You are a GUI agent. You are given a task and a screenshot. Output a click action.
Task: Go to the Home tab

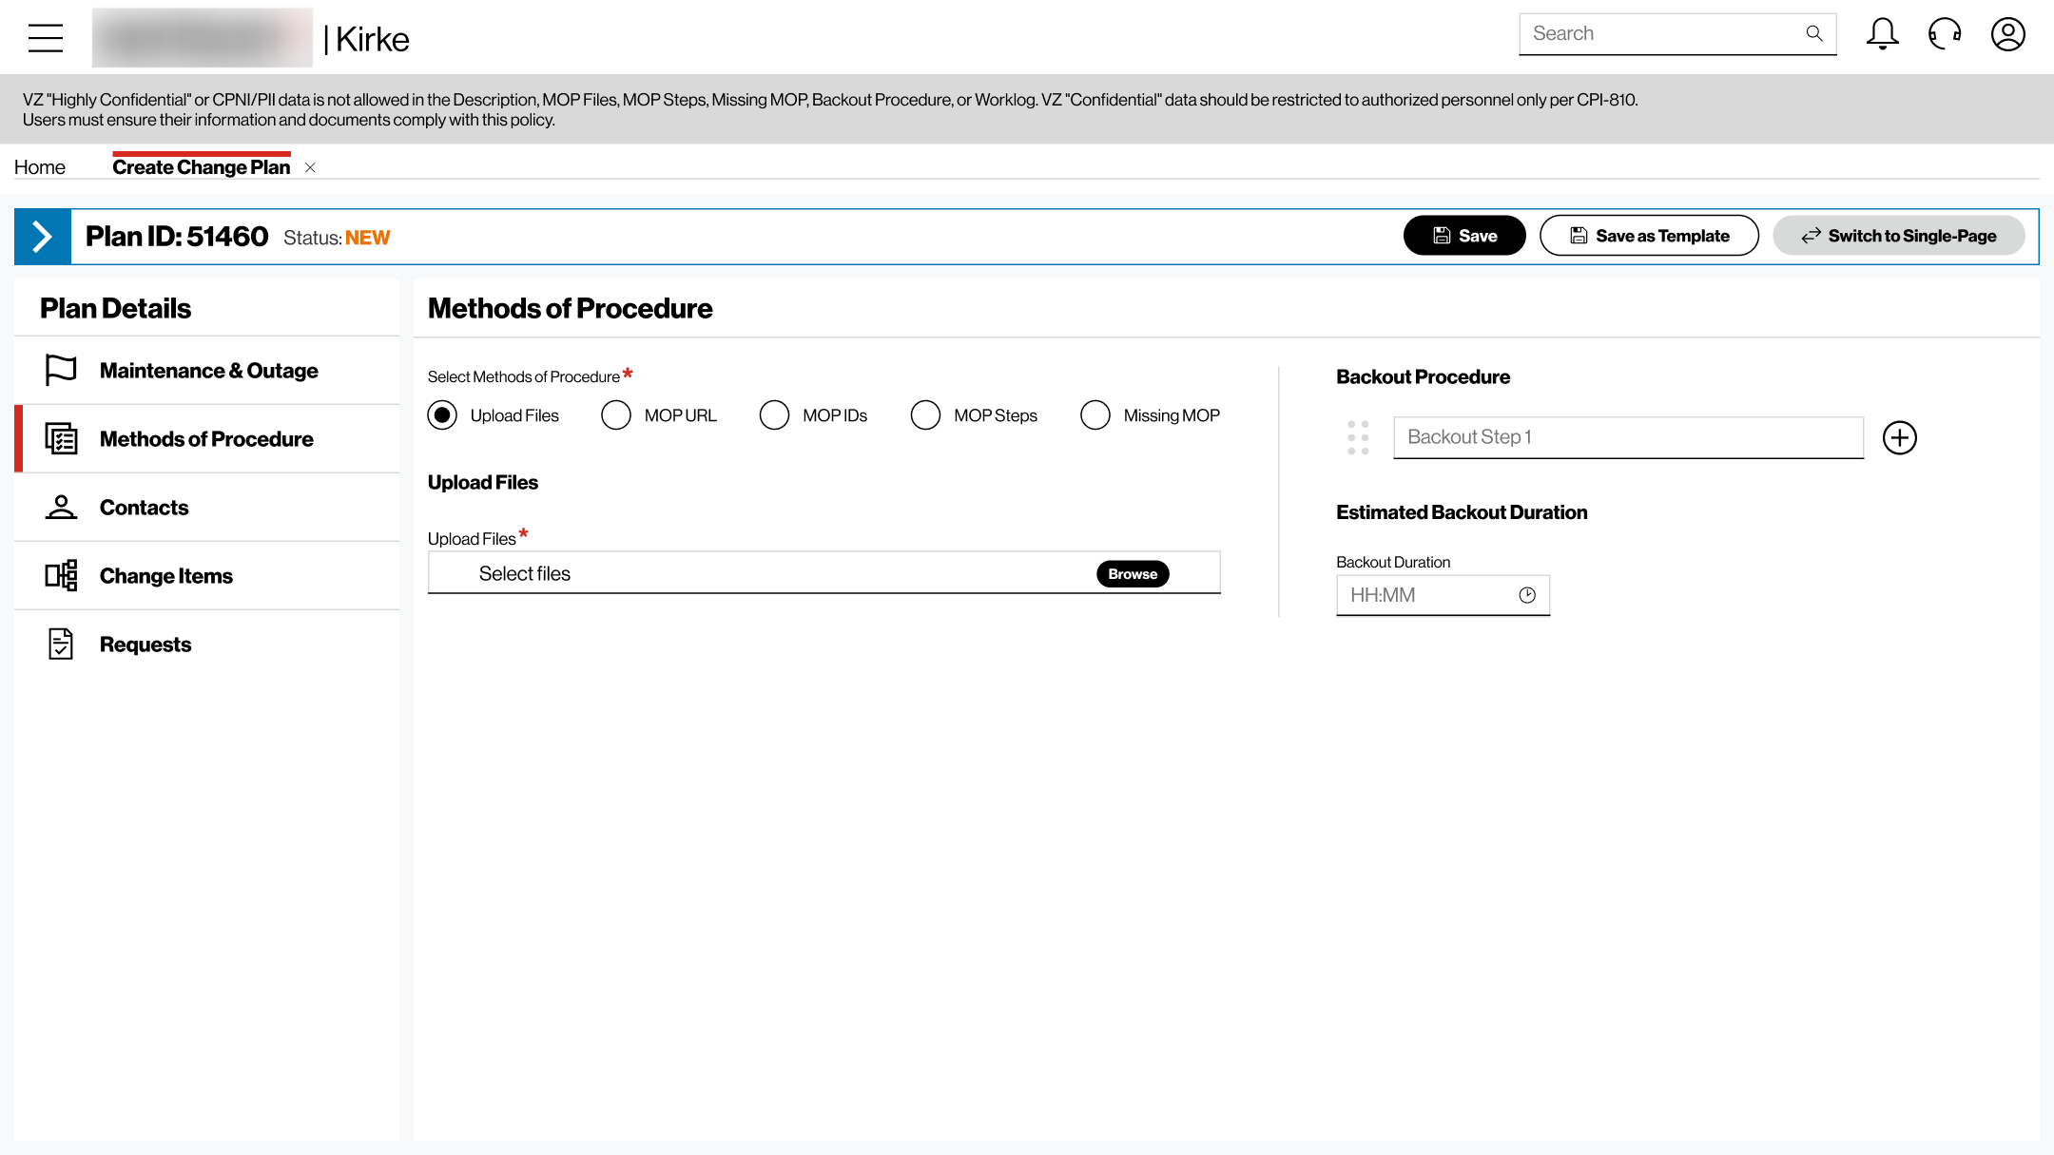coord(40,167)
